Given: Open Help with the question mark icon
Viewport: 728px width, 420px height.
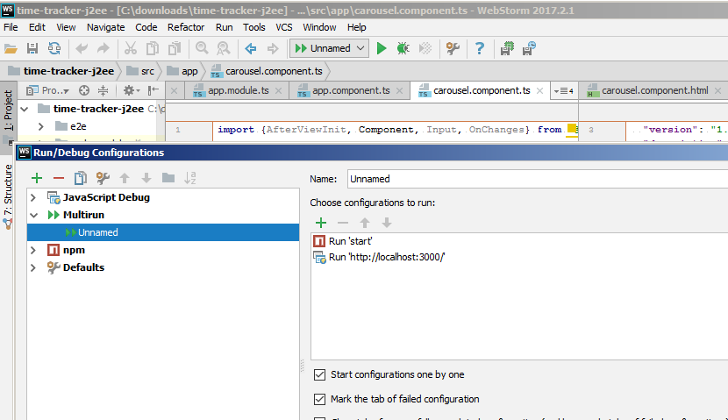Looking at the screenshot, I should pos(480,48).
